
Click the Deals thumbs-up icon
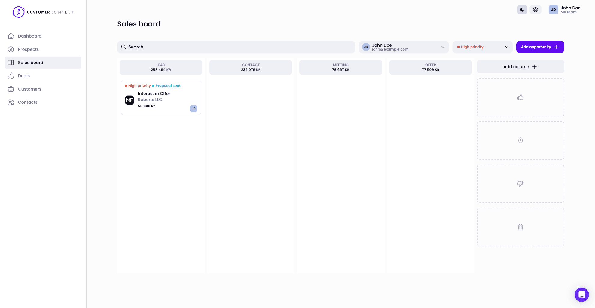tap(11, 75)
